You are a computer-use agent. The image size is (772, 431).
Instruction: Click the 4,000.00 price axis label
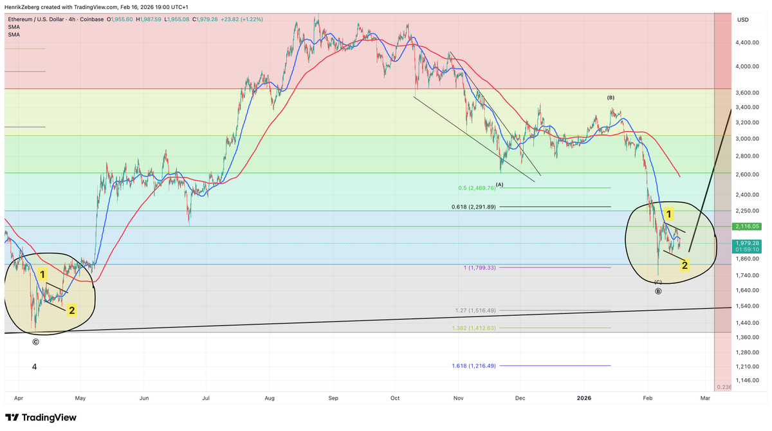pos(748,67)
